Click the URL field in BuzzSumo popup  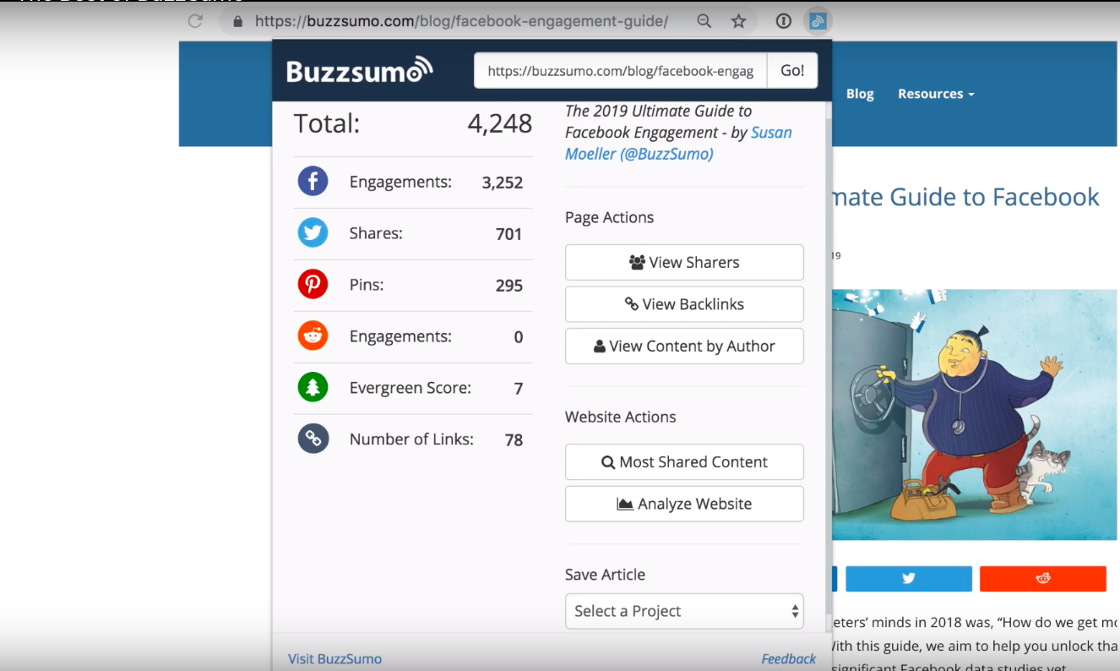(x=621, y=71)
